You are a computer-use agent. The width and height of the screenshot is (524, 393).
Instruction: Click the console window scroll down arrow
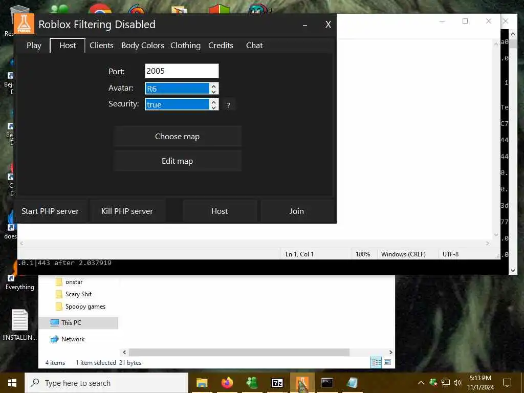click(x=513, y=271)
